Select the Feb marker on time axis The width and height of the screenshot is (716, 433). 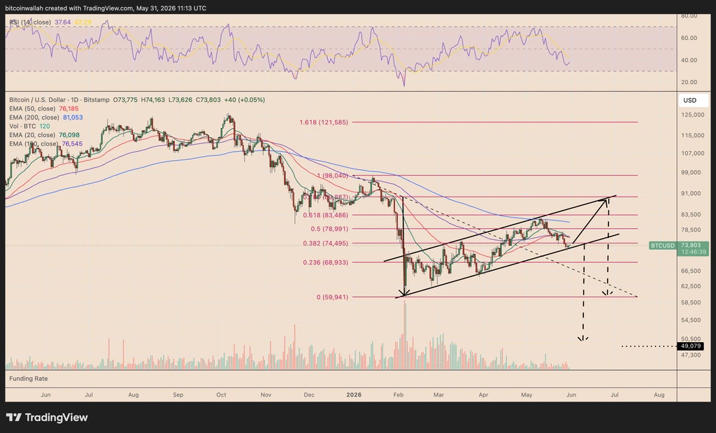click(x=398, y=395)
